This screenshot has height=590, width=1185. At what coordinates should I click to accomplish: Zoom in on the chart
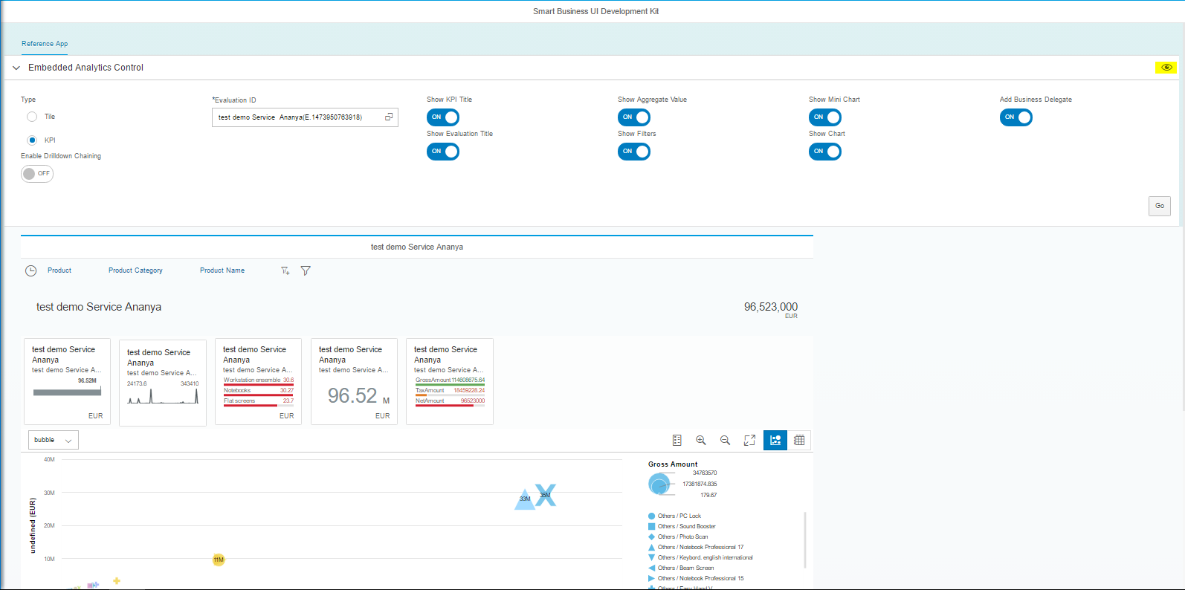click(x=700, y=441)
